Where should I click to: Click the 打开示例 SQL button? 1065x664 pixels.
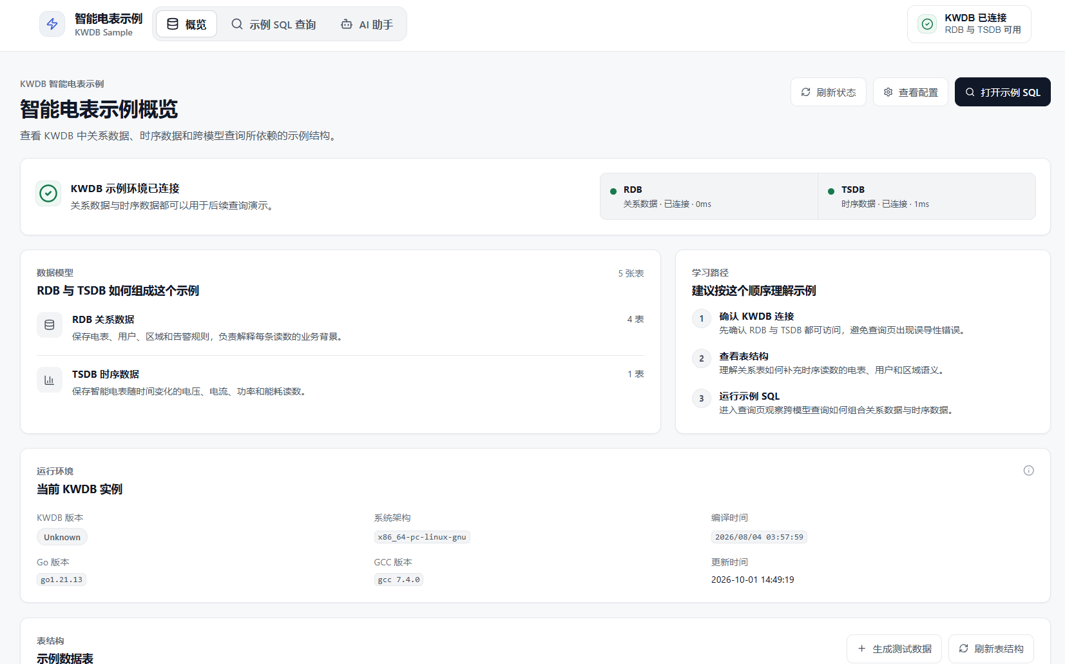pos(1003,92)
